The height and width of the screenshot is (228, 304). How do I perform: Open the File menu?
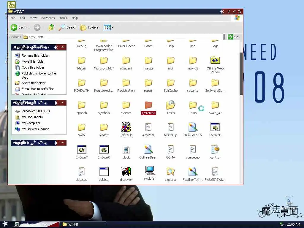(x=13, y=18)
